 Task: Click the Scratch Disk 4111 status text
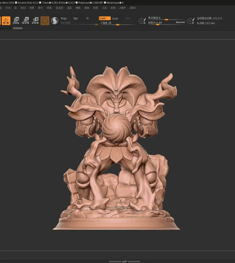[x=28, y=3]
